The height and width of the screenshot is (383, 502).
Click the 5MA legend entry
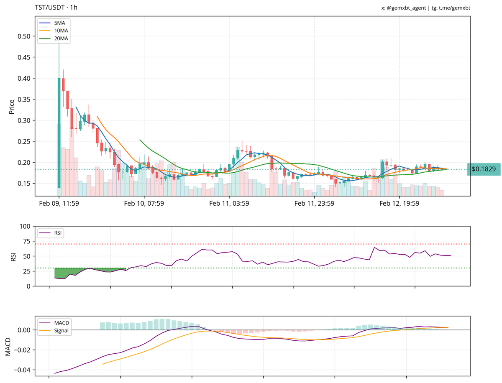click(53, 23)
